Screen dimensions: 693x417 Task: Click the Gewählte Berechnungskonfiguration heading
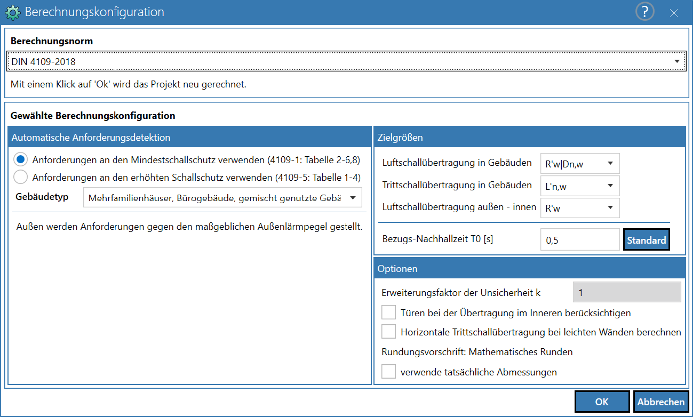[93, 115]
